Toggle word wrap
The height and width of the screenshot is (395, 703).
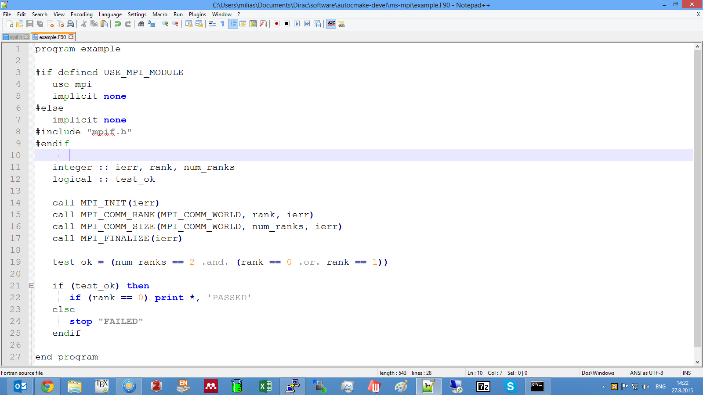(212, 24)
